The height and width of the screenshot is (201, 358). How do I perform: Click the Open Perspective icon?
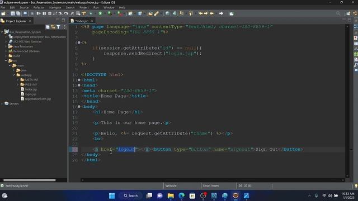[x=348, y=13]
